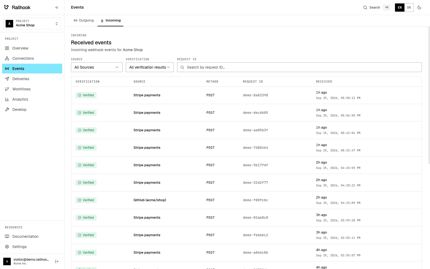Select request ID demo-decd605
The image size is (430, 269).
coord(255,113)
